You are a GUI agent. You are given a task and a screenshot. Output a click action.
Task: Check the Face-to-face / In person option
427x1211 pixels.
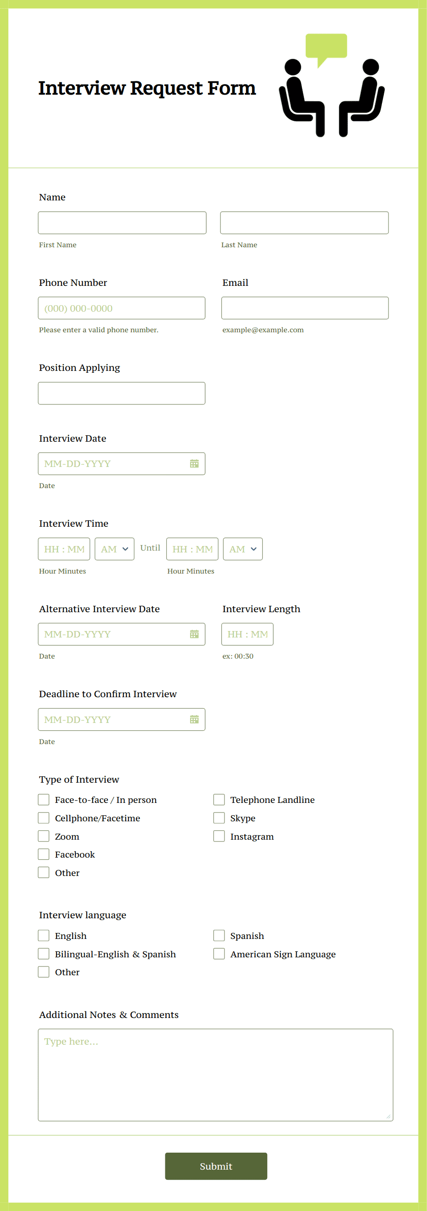pos(43,799)
